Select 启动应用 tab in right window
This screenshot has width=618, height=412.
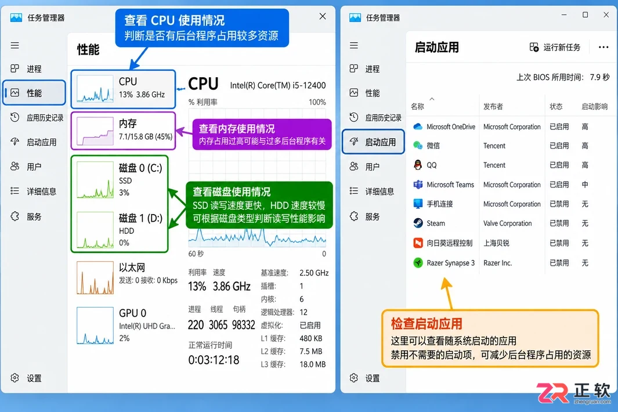click(373, 142)
